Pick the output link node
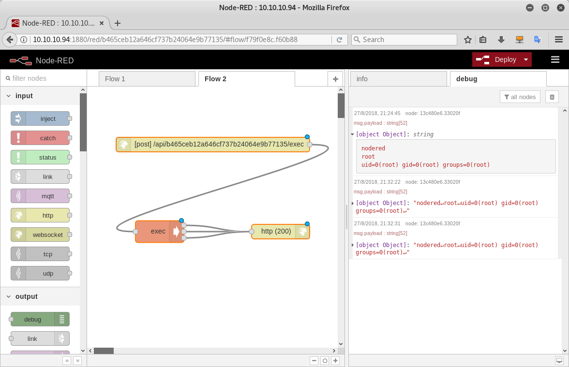This screenshot has width=569, height=367. coord(40,338)
